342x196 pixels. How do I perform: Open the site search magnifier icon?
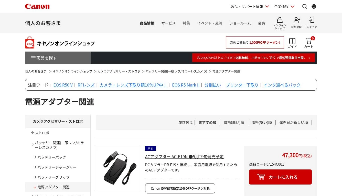(305, 6)
